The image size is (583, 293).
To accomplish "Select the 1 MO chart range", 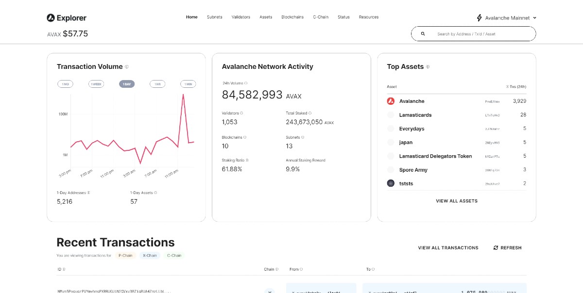I will [65, 84].
